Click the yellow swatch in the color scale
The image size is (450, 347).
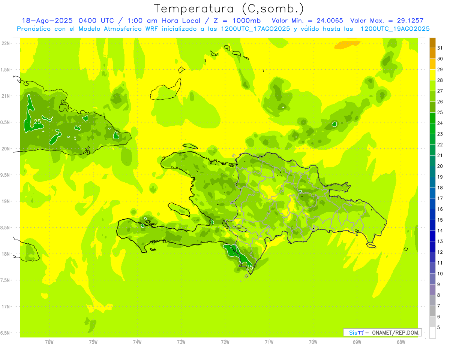(432, 75)
